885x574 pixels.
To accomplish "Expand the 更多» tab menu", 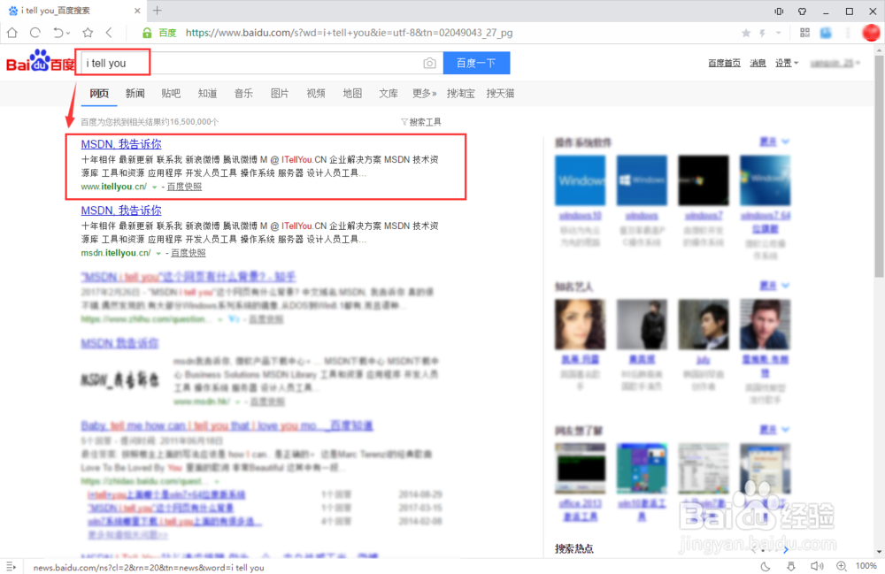I will pos(425,94).
